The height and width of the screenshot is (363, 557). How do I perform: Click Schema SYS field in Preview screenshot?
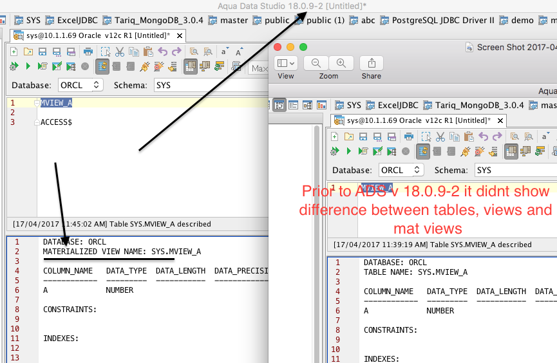pos(515,170)
